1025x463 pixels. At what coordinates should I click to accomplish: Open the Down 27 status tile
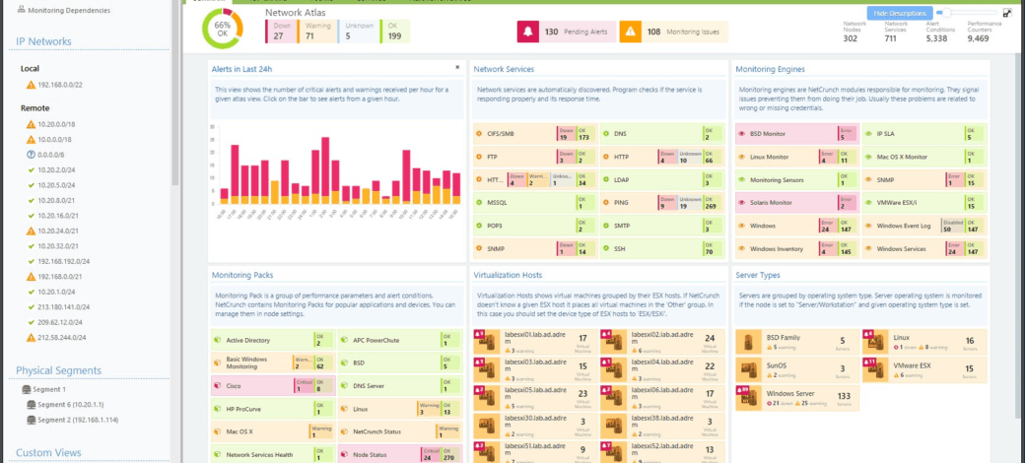[x=278, y=31]
